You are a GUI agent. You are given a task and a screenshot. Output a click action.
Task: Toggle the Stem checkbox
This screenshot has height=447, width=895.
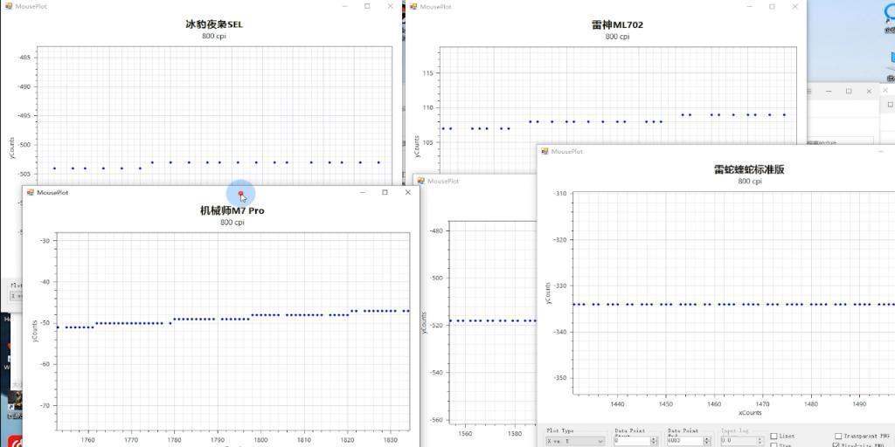tap(774, 445)
